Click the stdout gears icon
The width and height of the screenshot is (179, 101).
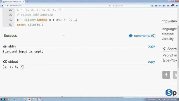click(x=5, y=61)
